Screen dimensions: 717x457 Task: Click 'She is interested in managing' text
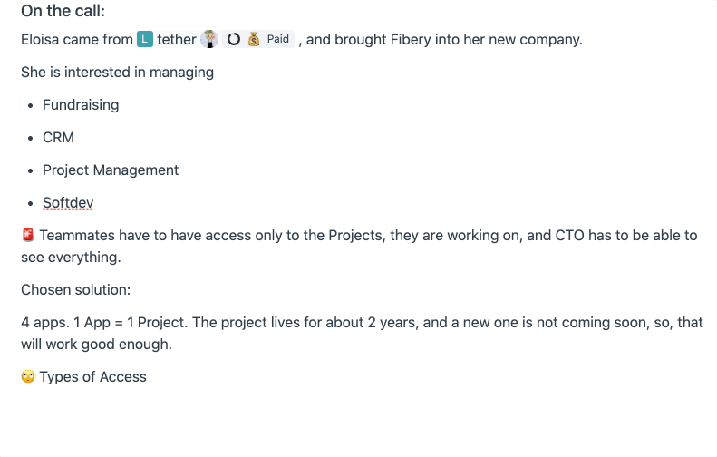[x=117, y=73]
